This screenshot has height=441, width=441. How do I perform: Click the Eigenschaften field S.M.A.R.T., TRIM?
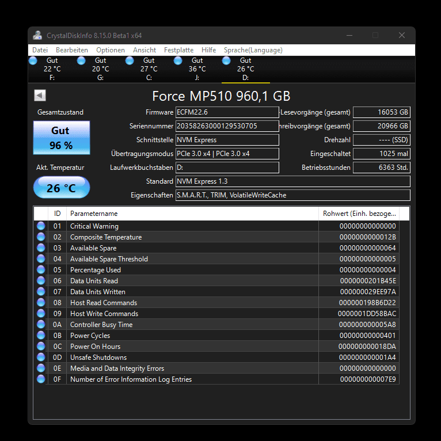tap(293, 195)
